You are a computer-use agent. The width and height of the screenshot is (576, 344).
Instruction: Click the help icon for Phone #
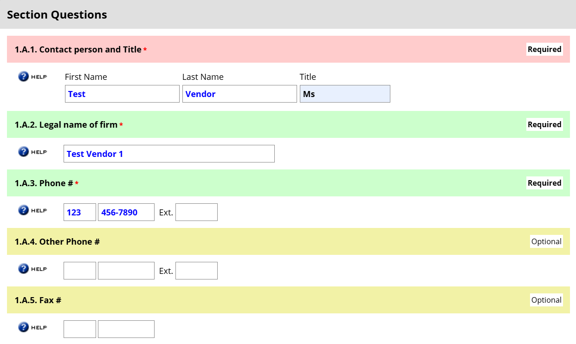pyautogui.click(x=32, y=210)
